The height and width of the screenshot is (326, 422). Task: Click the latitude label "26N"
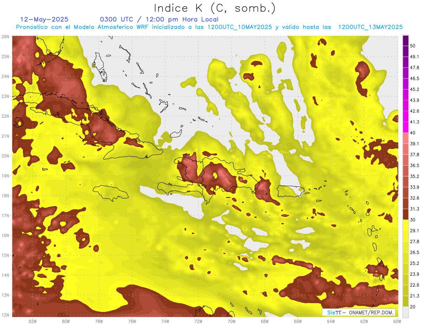click(5, 37)
